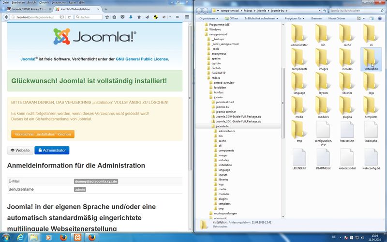The height and width of the screenshot is (242, 387).
Task: Select the robots.txt.dist file
Action: coord(347,159)
